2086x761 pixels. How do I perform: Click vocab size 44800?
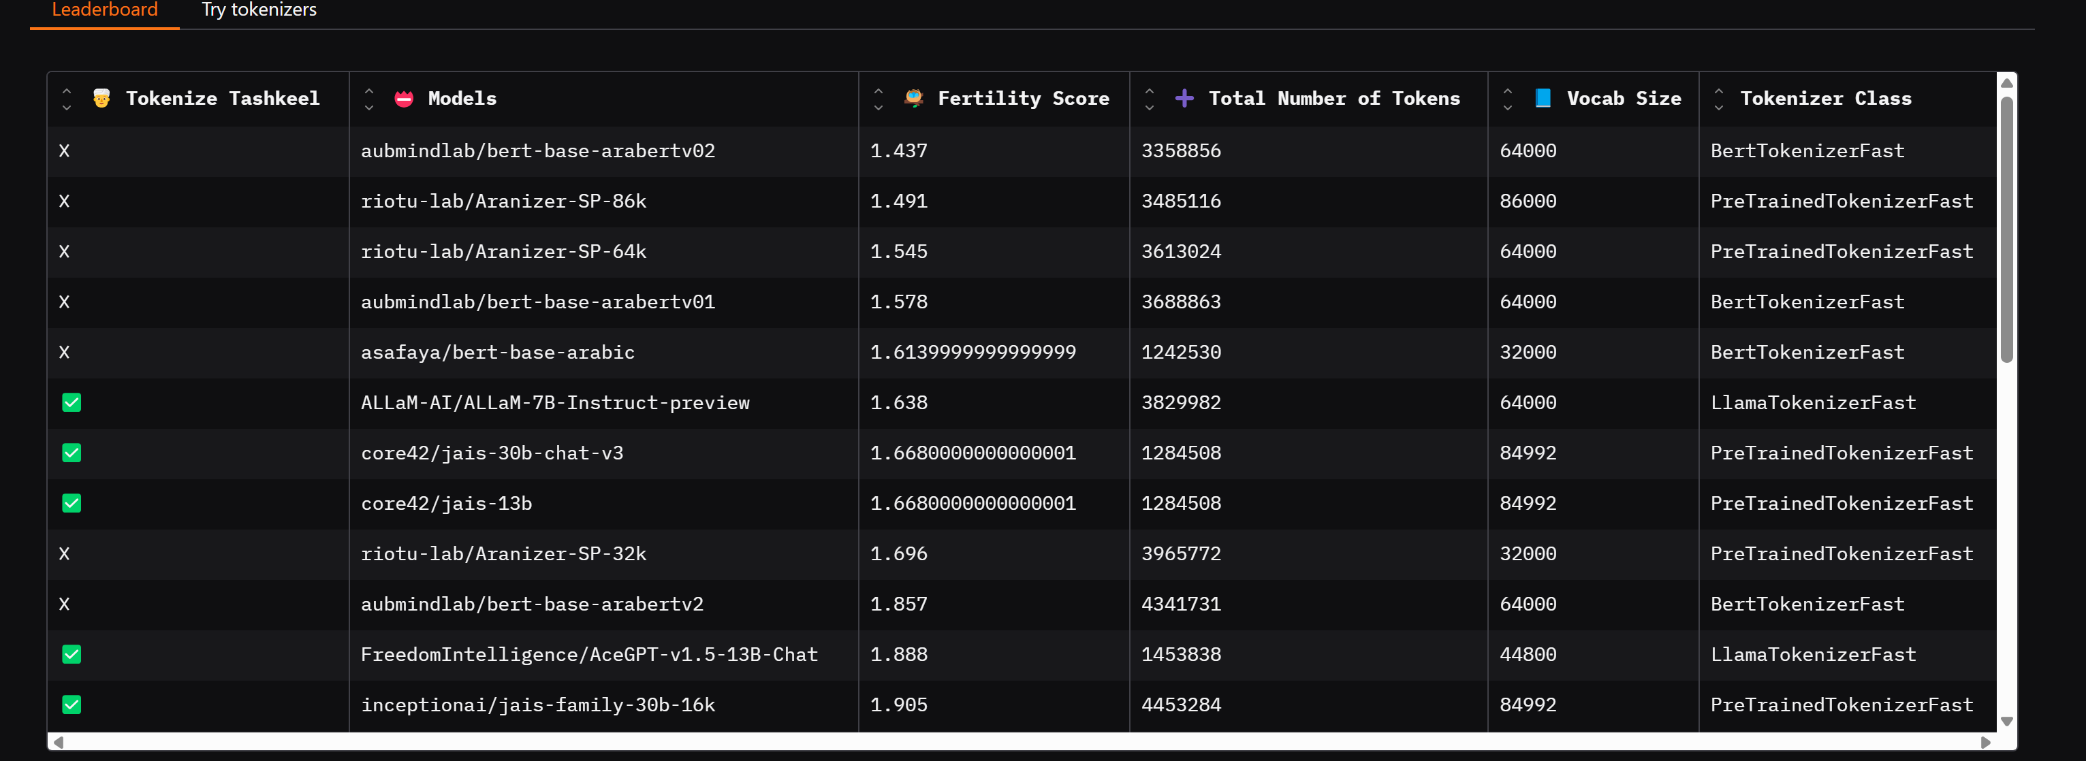click(1528, 654)
